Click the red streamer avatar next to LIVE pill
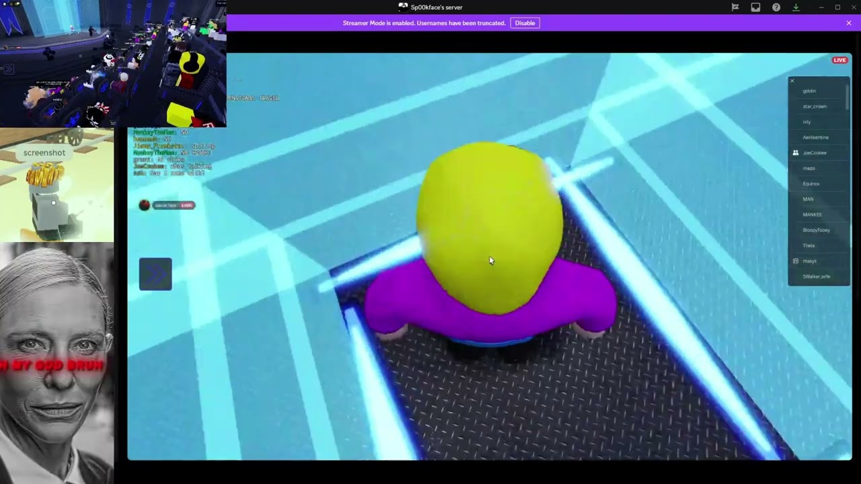 (x=144, y=205)
